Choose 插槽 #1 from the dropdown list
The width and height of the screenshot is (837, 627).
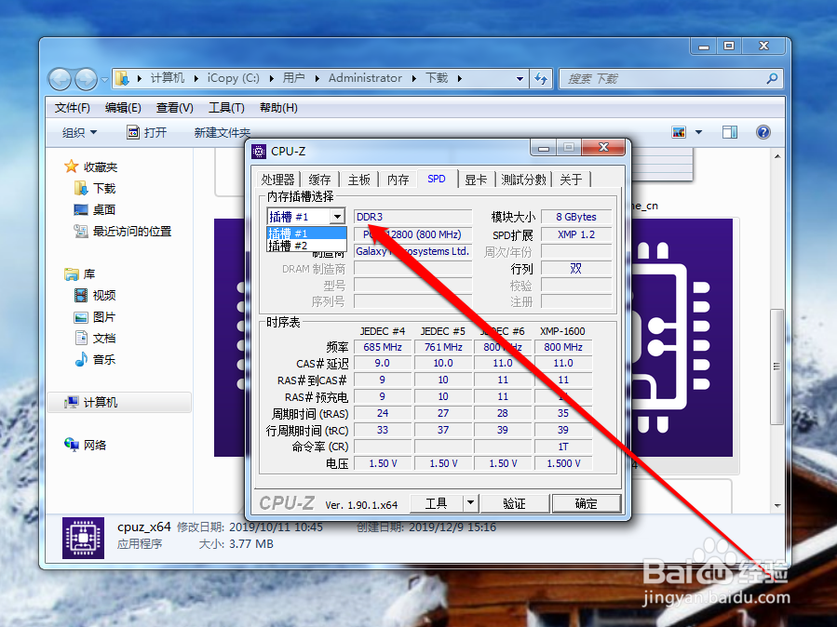tap(306, 233)
